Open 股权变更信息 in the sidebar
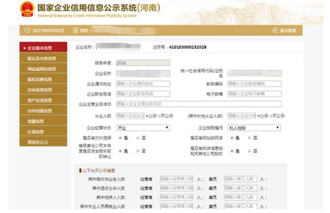The width and height of the screenshot is (330, 213). [43, 78]
